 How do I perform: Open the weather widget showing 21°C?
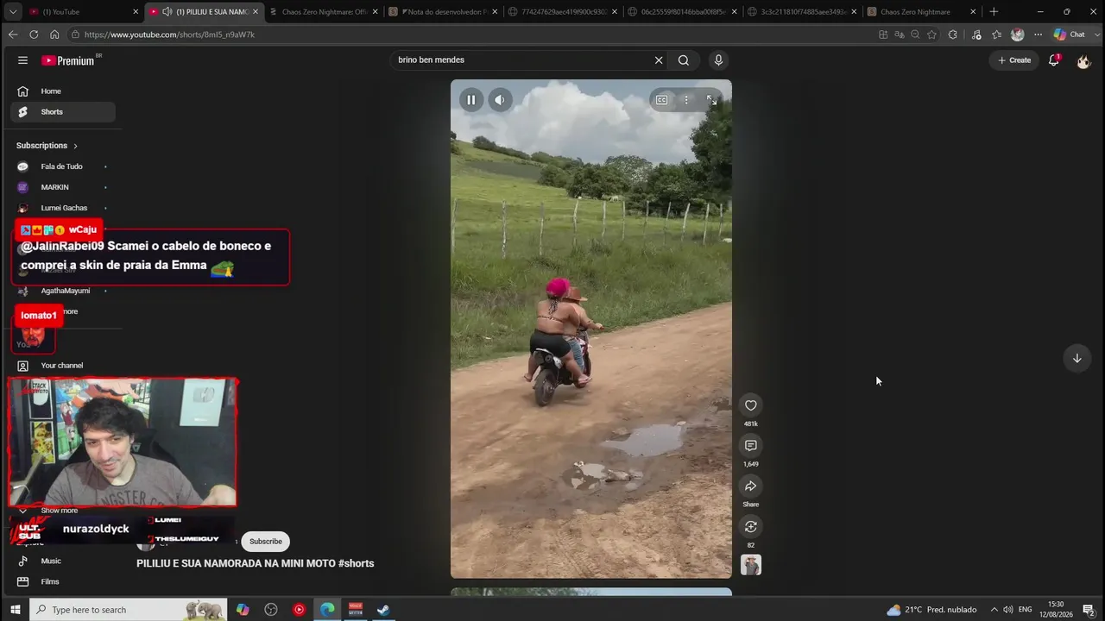point(932,610)
